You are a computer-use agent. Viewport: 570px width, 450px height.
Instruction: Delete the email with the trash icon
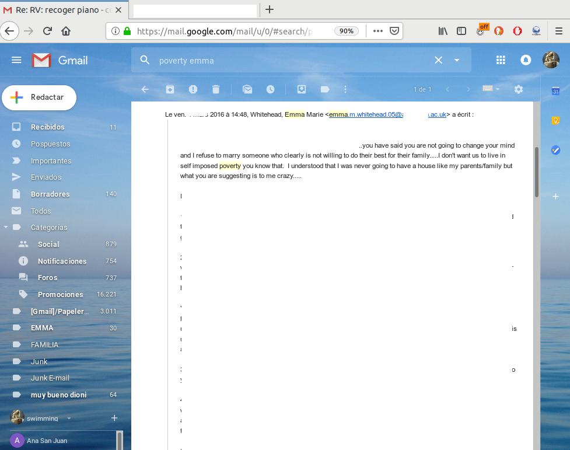coord(216,89)
